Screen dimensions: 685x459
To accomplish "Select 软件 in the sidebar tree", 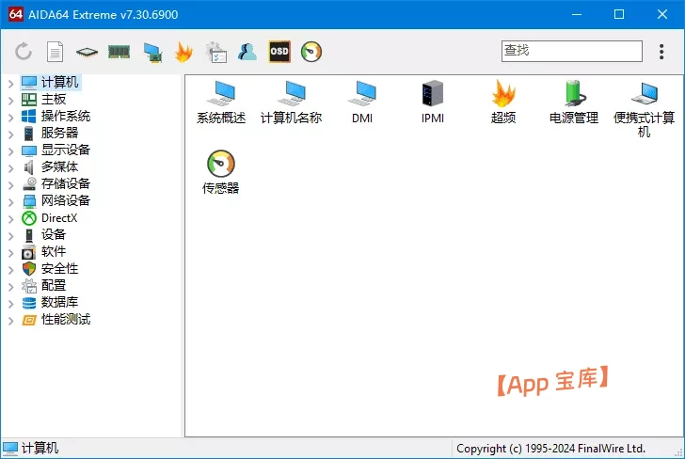I will pyautogui.click(x=44, y=251).
